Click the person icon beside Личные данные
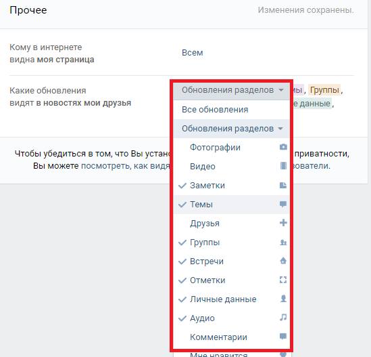 (x=283, y=299)
